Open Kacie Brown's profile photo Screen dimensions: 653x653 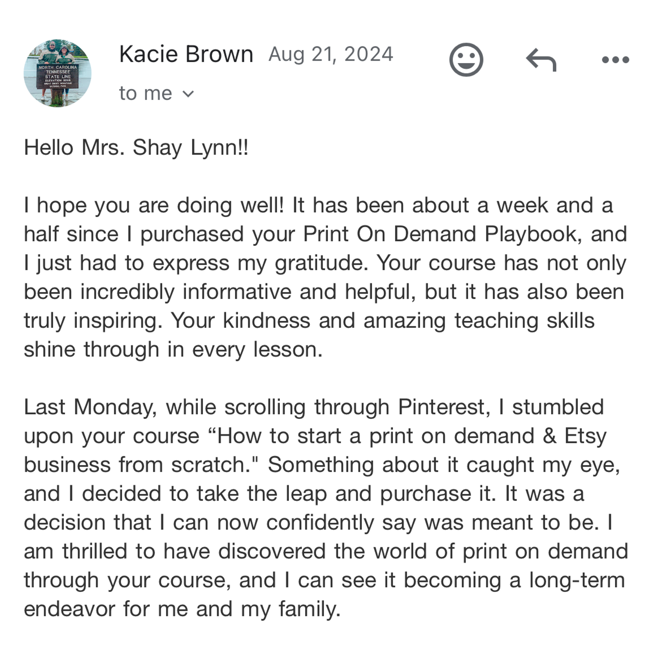[x=57, y=73]
